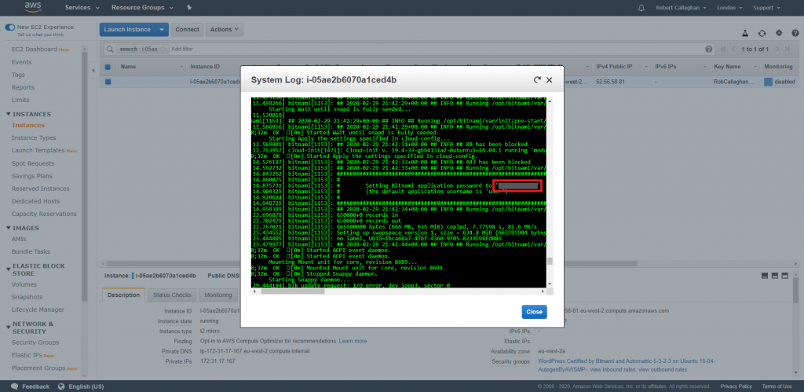Go to first page of results
This screenshot has width=804, height=392.
coord(723,49)
